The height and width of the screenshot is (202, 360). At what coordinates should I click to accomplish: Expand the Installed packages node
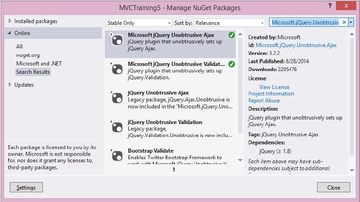tap(10, 21)
